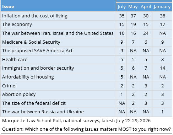Viewport: 173px width, 135px height.
Task: Select the Iran, Israel and United States war row
Action: pyautogui.click(x=86, y=33)
